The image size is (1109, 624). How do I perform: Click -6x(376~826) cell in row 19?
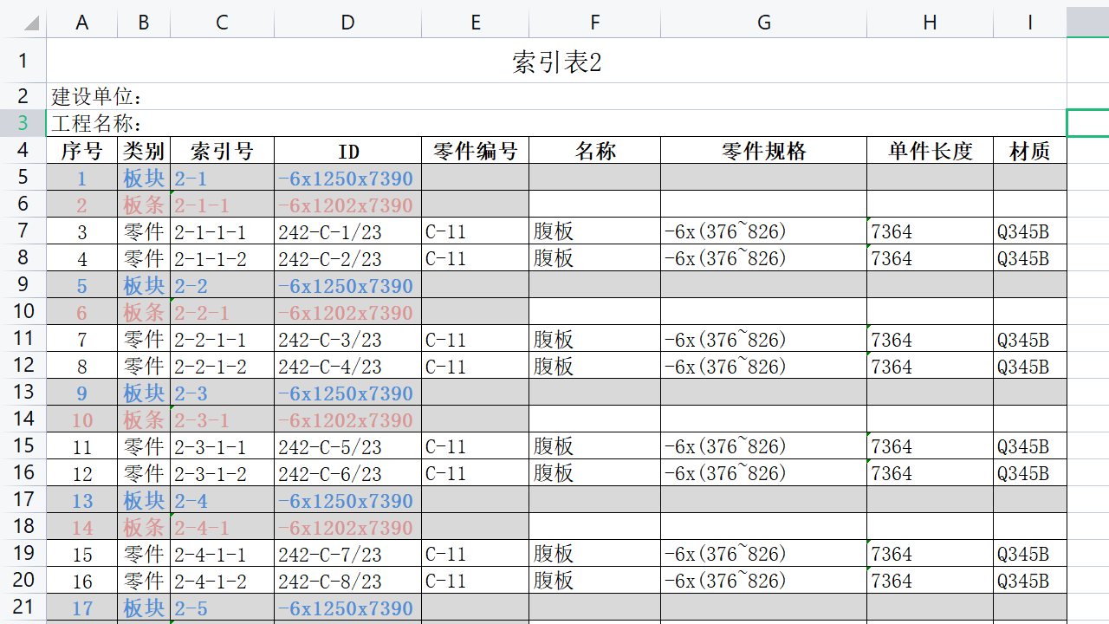click(x=764, y=554)
